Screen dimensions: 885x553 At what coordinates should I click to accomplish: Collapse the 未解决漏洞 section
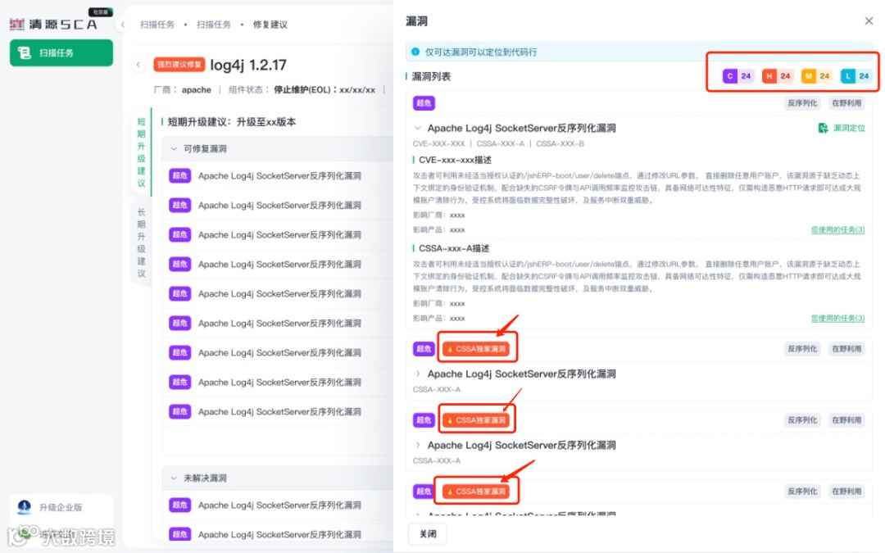174,478
